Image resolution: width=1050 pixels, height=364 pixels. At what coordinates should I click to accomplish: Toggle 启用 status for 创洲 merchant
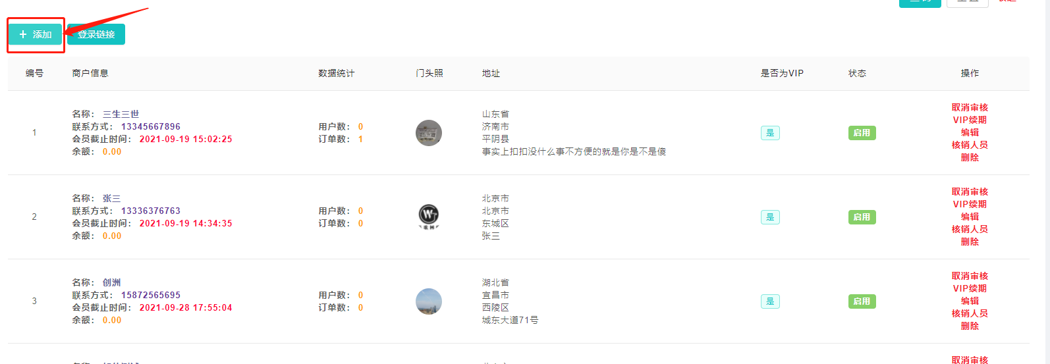coord(862,301)
